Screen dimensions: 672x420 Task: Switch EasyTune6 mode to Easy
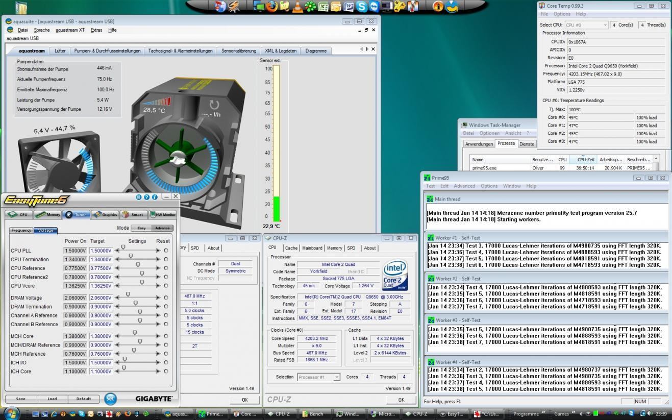(141, 228)
